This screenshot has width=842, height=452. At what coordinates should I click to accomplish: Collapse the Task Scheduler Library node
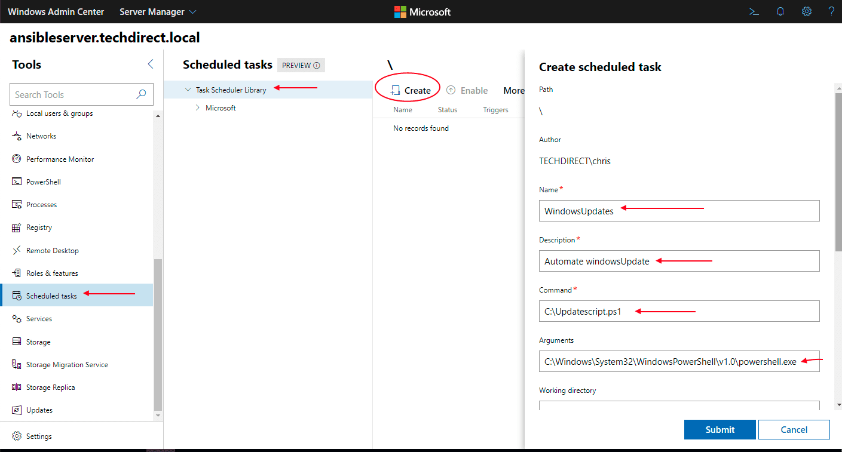(x=188, y=90)
